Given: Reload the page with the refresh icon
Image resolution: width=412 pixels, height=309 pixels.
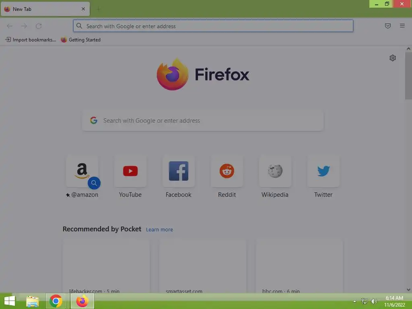Looking at the screenshot, I should (39, 26).
